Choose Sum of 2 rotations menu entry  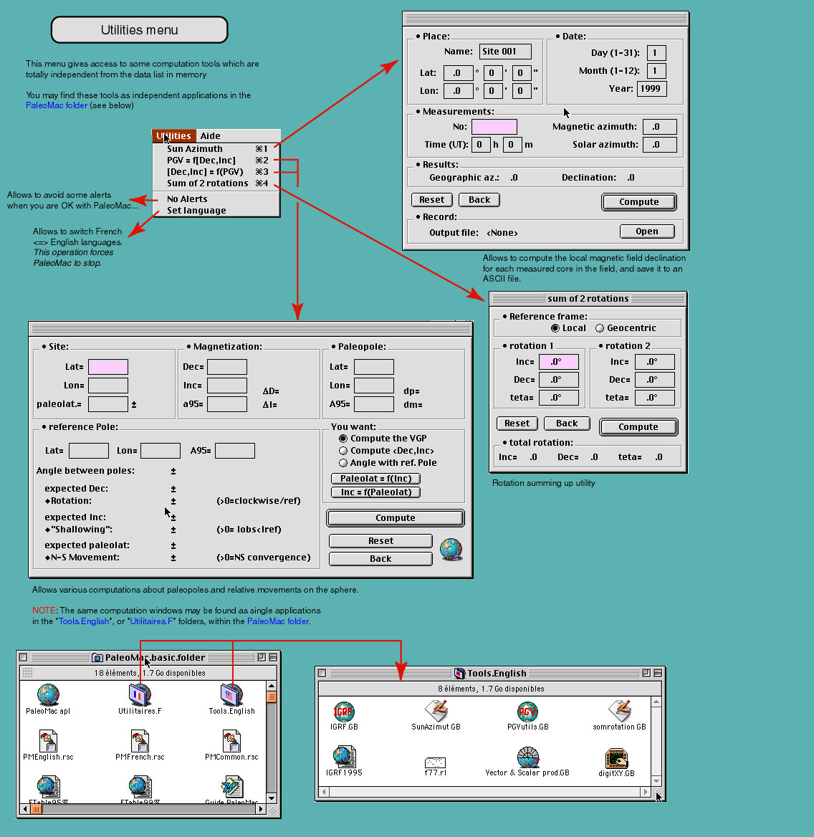pos(216,183)
